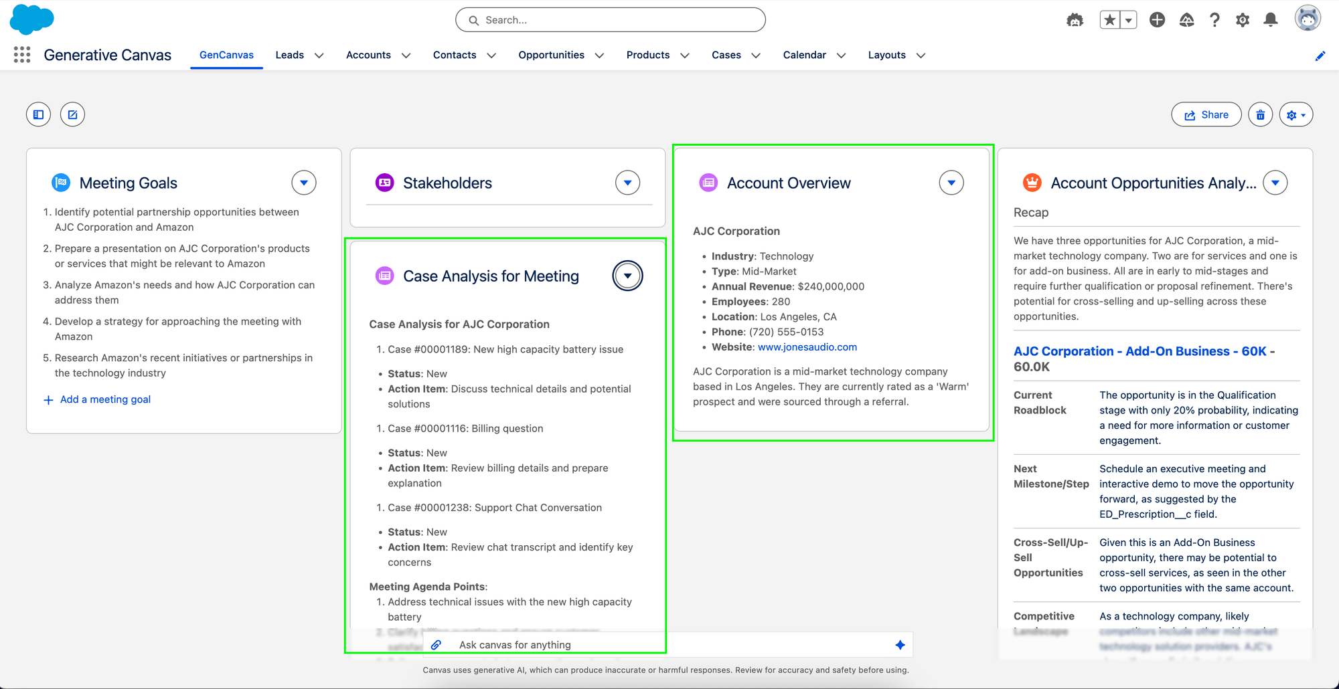Screen dimensions: 1339x689
Task: Click paperclip attachment icon in canvas prompt
Action: pos(437,644)
